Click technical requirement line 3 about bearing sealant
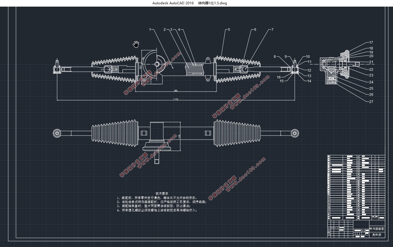This screenshot has width=393, height=247. (154, 206)
